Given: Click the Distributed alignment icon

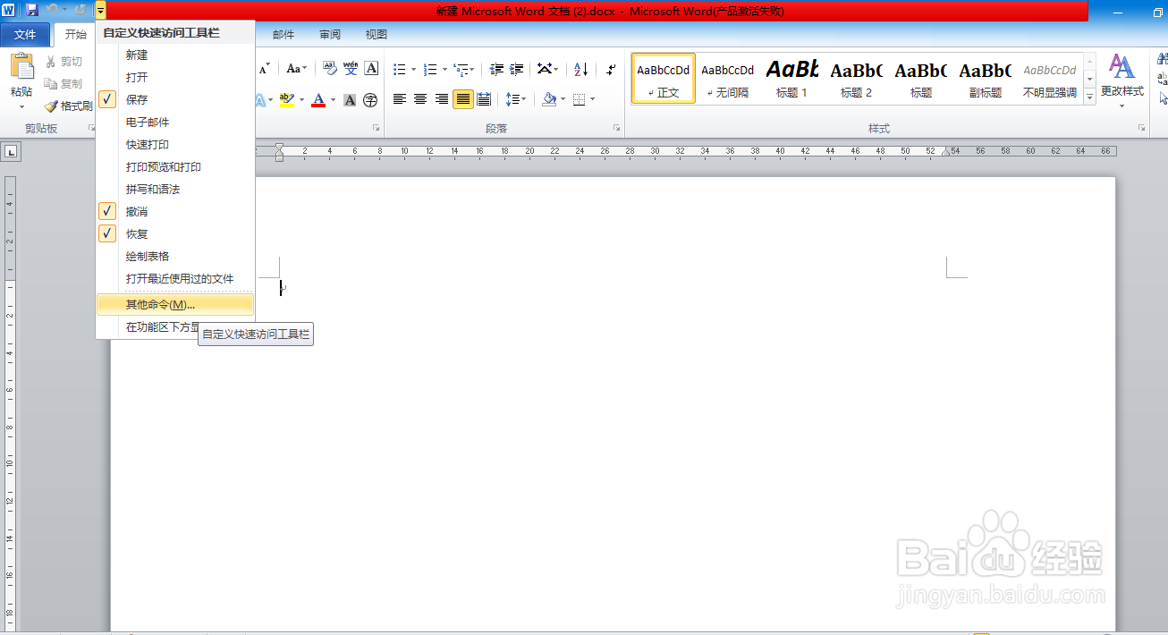Looking at the screenshot, I should [484, 99].
